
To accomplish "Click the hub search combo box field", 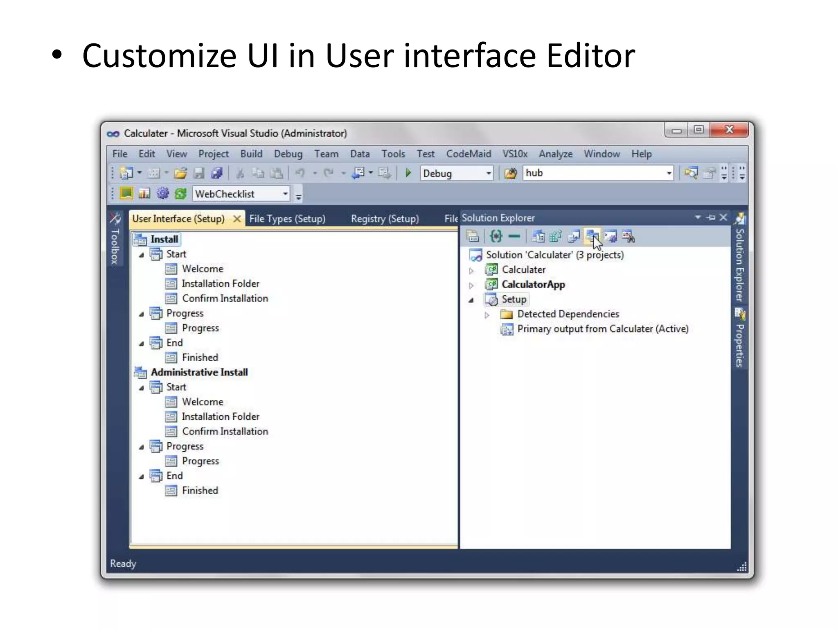I will pyautogui.click(x=593, y=173).
